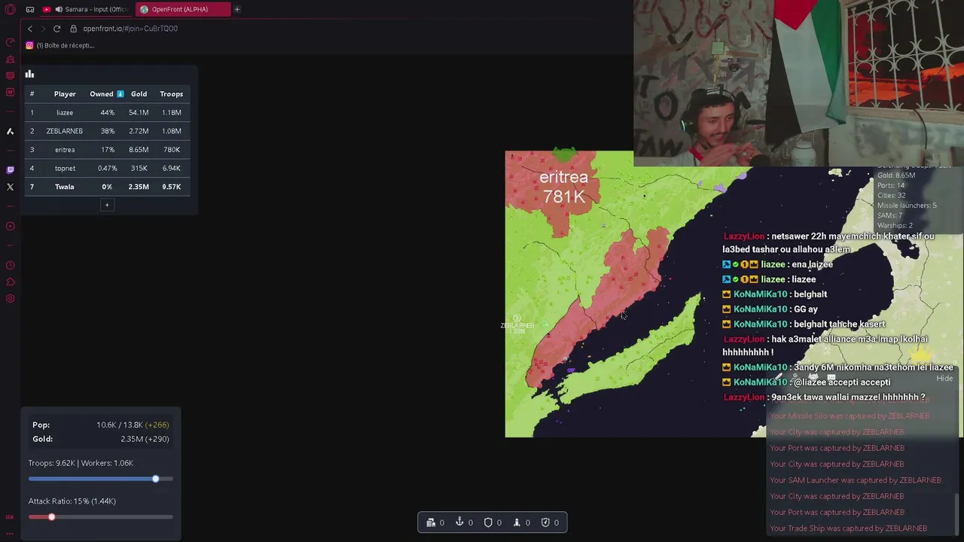
Task: Reload the OpenFront page
Action: click(x=56, y=29)
